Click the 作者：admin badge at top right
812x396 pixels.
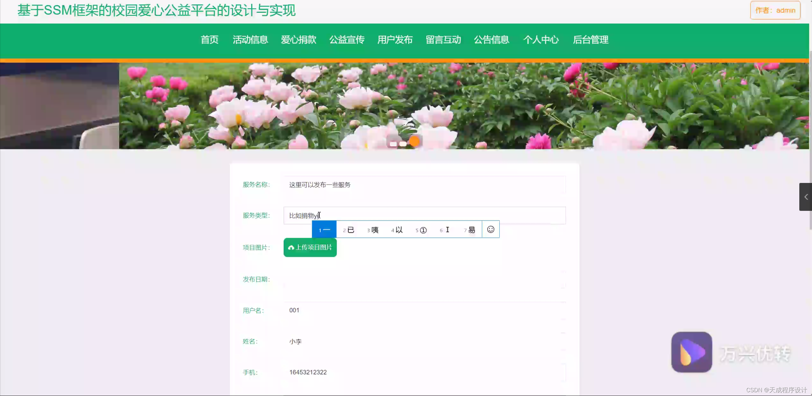[x=775, y=10]
